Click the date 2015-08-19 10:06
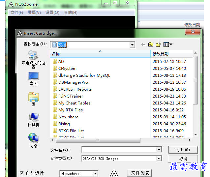 point(169,89)
